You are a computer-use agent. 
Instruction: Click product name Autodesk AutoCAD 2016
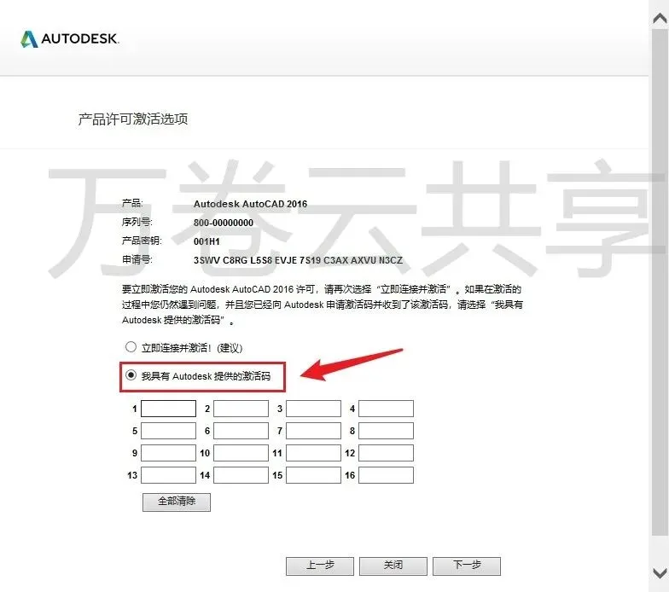point(251,204)
